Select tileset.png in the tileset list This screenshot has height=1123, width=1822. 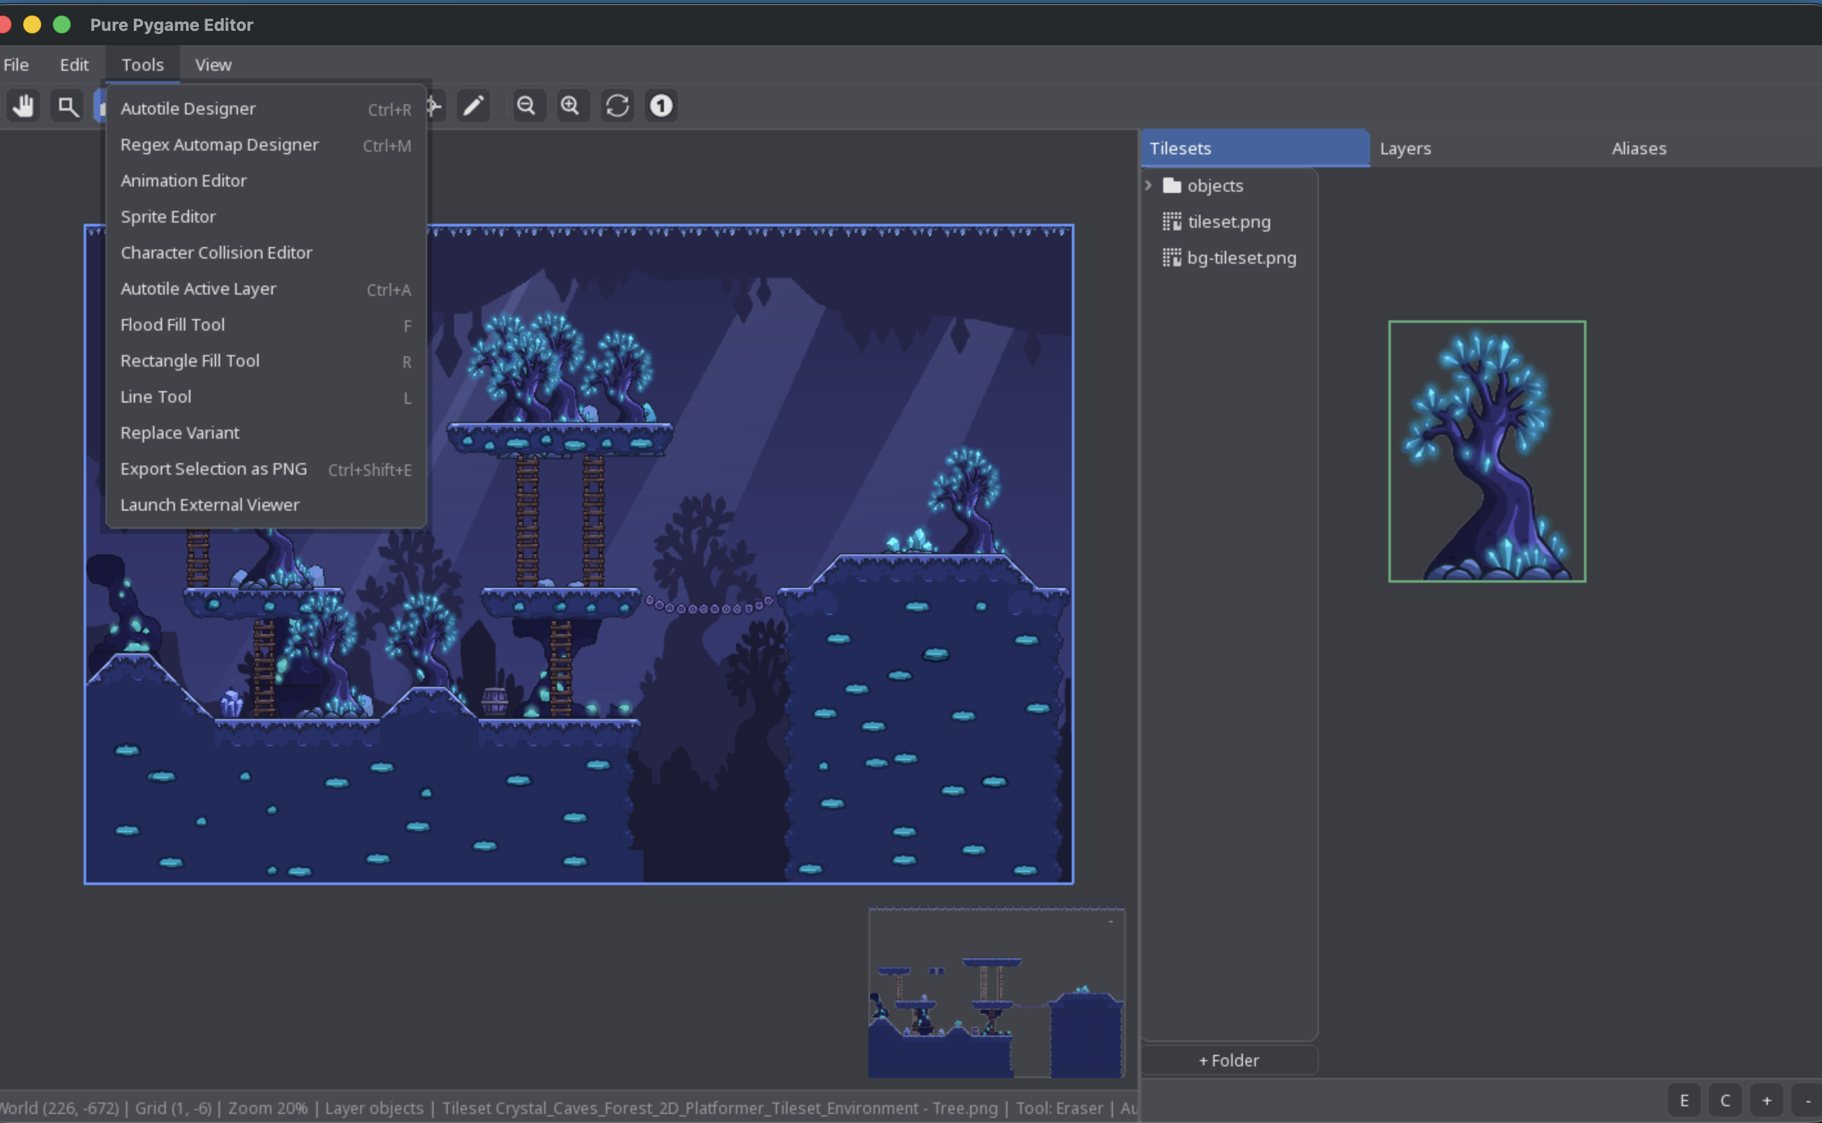pos(1229,221)
